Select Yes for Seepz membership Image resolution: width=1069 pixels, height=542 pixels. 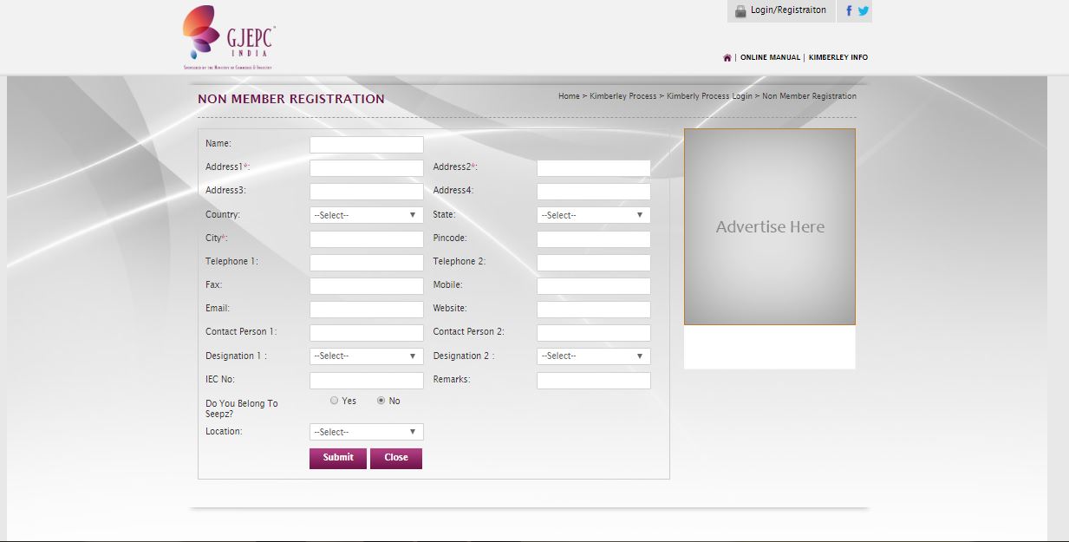pos(335,401)
